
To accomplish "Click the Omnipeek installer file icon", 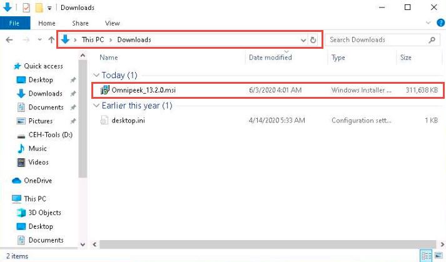I will (x=104, y=90).
